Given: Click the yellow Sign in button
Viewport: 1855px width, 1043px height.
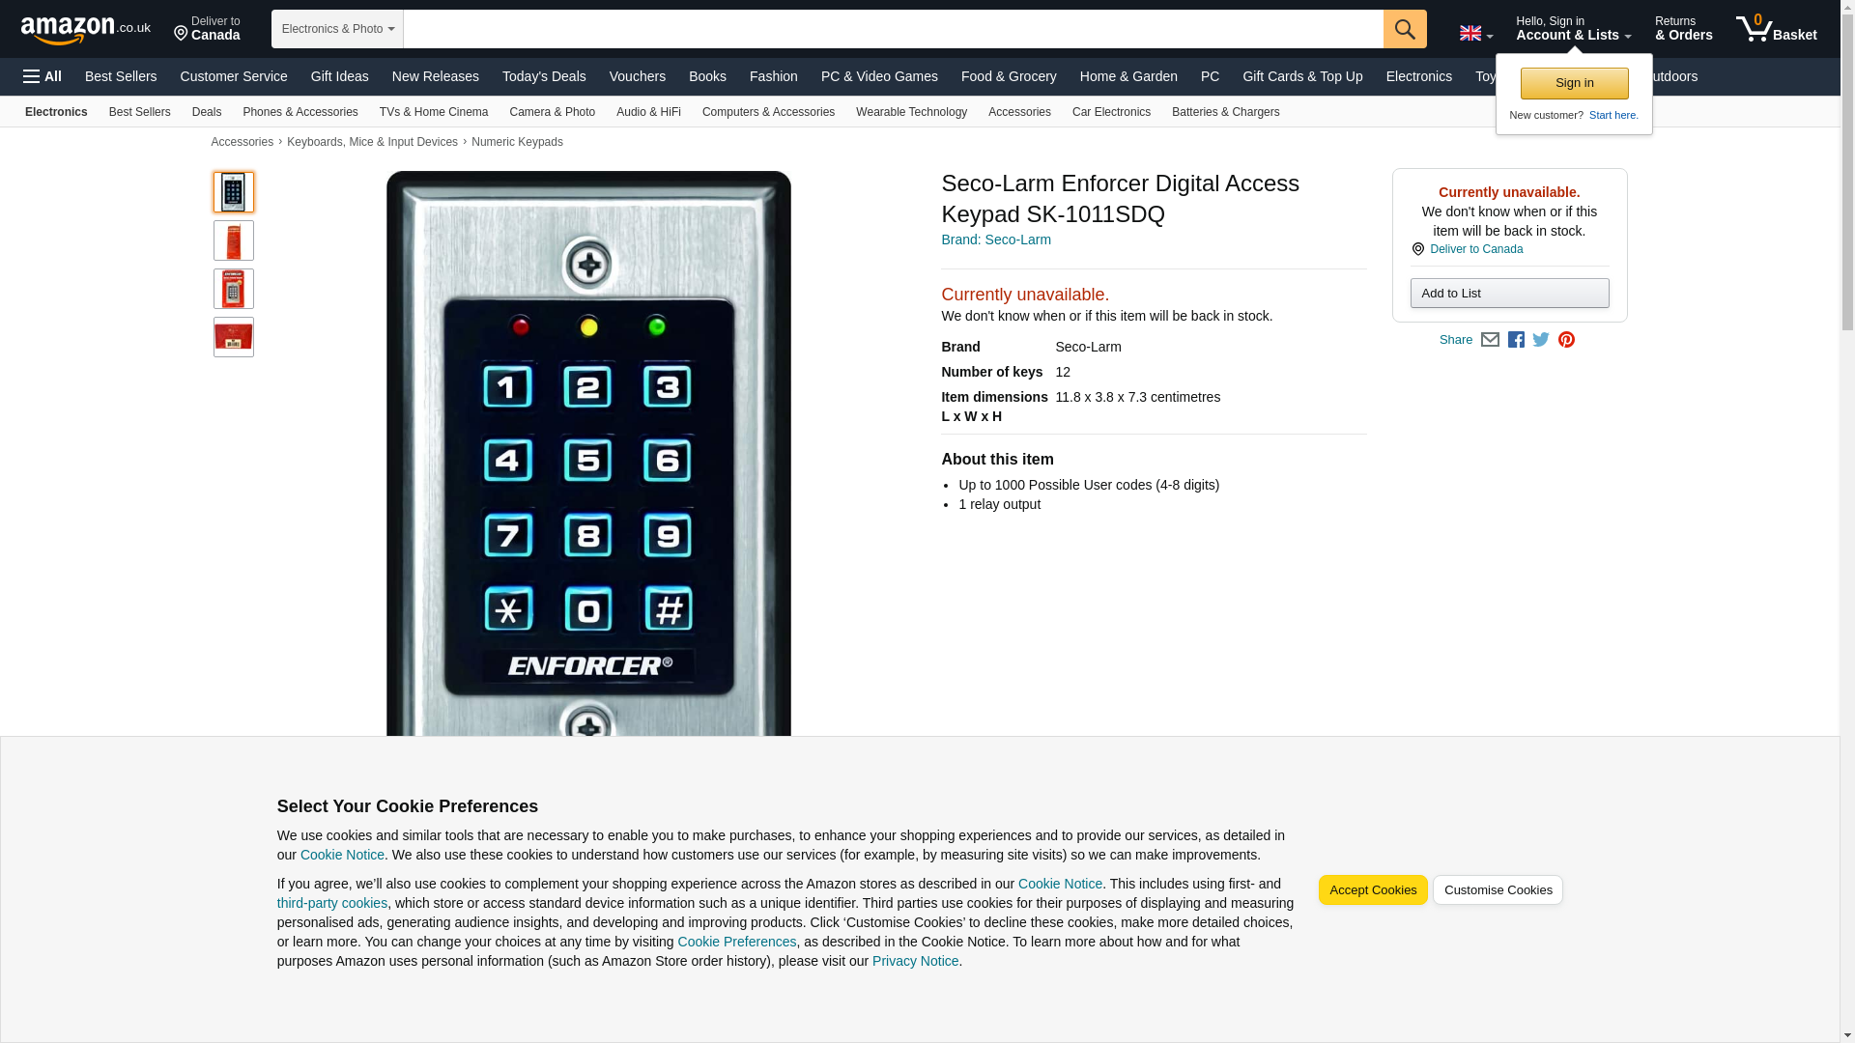Looking at the screenshot, I should pyautogui.click(x=1574, y=84).
